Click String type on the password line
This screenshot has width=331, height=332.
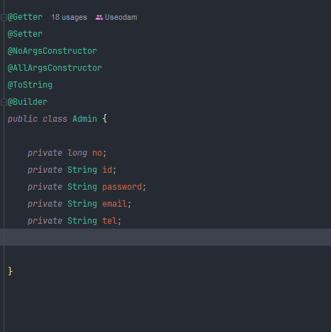[x=82, y=187]
